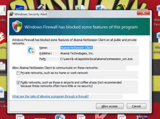Viewport: 160px width, 119px height.
Task: Click the green helmet desktop icon
Action: click(121, 7)
